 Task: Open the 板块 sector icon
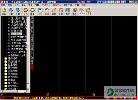(74, 12)
